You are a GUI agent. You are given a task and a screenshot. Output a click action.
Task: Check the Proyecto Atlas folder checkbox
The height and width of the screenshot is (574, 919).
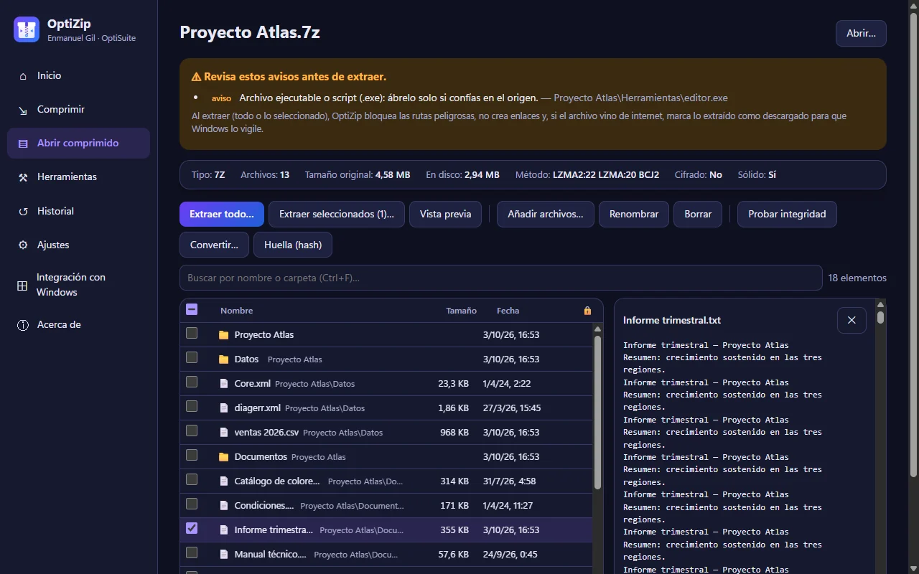click(x=192, y=333)
